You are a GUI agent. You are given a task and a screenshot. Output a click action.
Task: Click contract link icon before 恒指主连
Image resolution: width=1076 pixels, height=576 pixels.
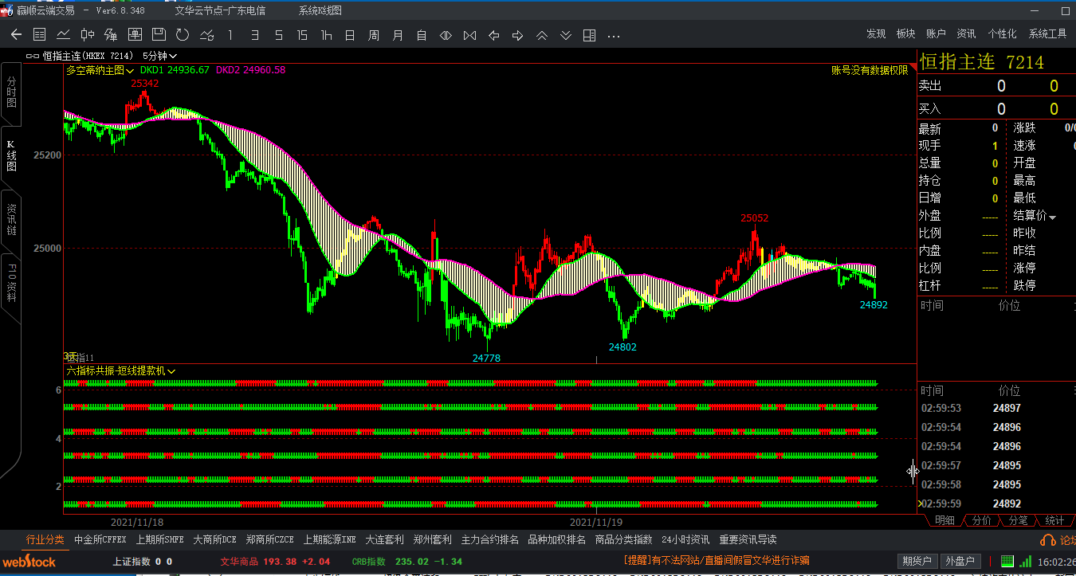coord(33,56)
